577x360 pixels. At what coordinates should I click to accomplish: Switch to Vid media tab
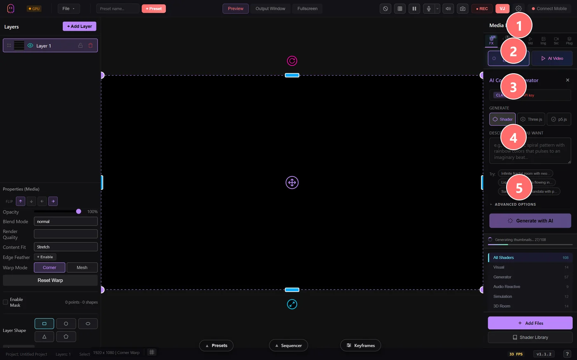pos(530,41)
